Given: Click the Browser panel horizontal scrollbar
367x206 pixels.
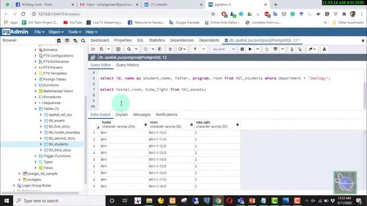Looking at the screenshot, I should pyautogui.click(x=40, y=193).
